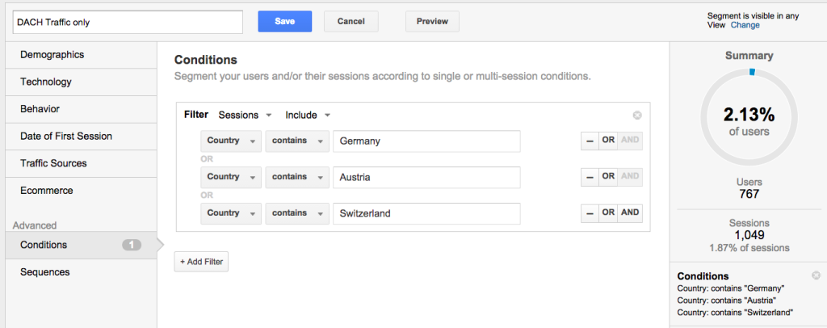Viewport: 827px width, 328px height.
Task: Open the Include dropdown in Filter
Action: coord(308,115)
